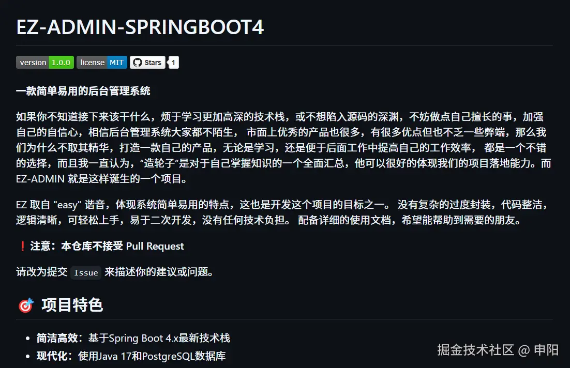
Task: Click the gray 'license' badge label
Action: coord(92,63)
